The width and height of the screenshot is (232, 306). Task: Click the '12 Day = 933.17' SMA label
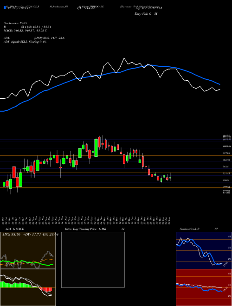18,9
